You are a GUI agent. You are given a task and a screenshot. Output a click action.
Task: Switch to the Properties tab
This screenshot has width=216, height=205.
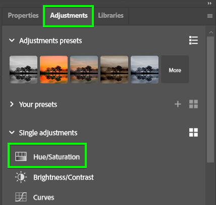23,15
